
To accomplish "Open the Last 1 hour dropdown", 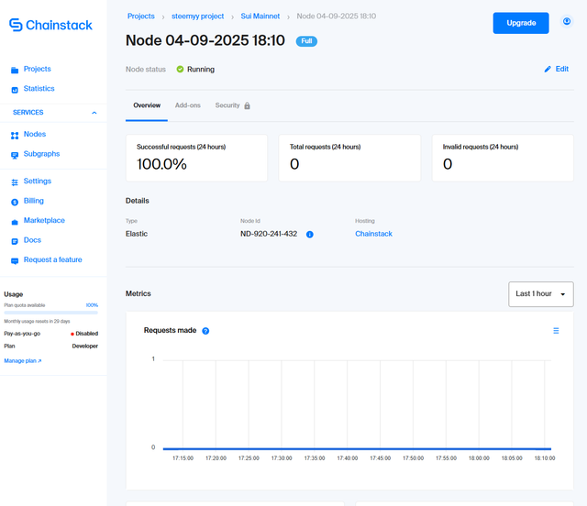I will (x=540, y=294).
